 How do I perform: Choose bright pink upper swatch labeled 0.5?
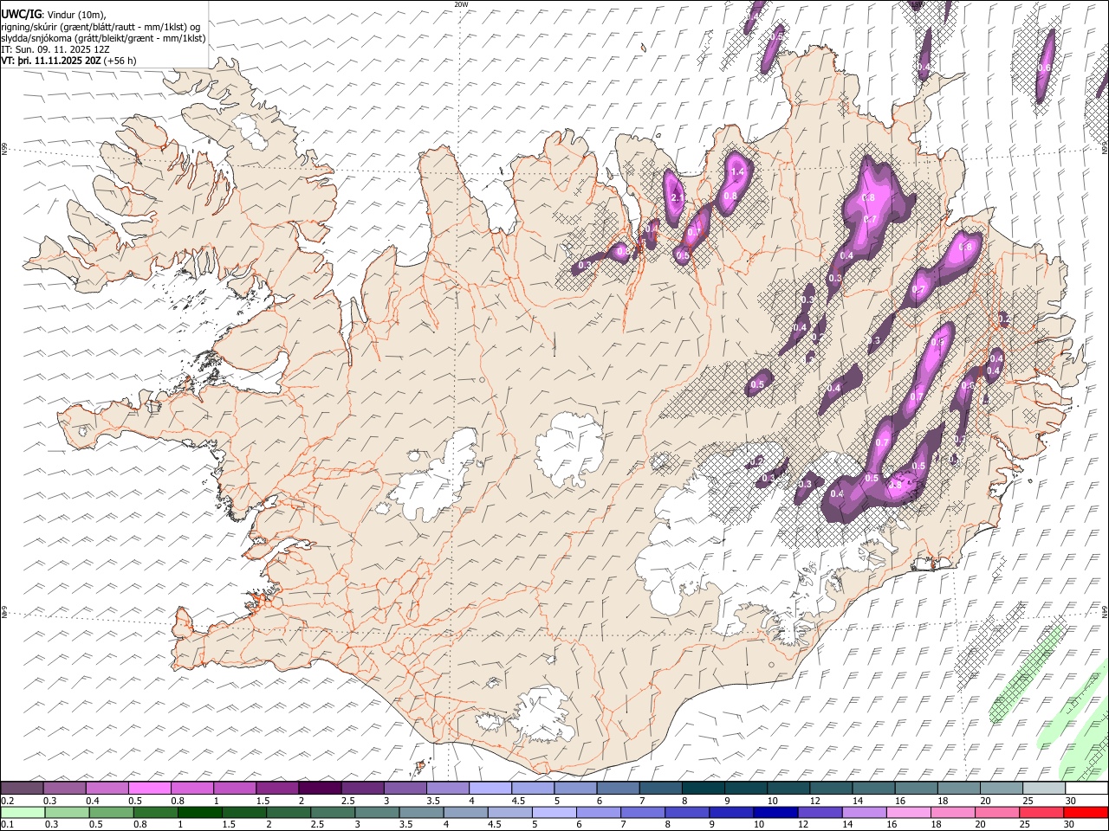150,788
